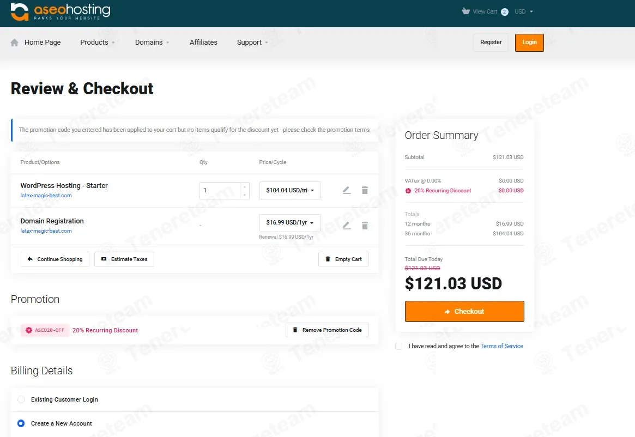This screenshot has height=437, width=635.
Task: Remove the Domain Registration item with trash icon
Action: [365, 226]
